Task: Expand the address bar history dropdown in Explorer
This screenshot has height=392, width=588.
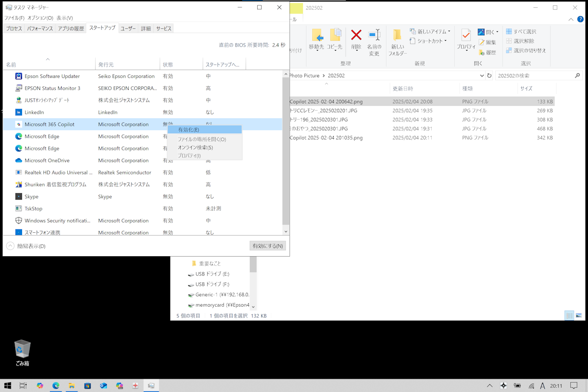Action: coord(482,76)
